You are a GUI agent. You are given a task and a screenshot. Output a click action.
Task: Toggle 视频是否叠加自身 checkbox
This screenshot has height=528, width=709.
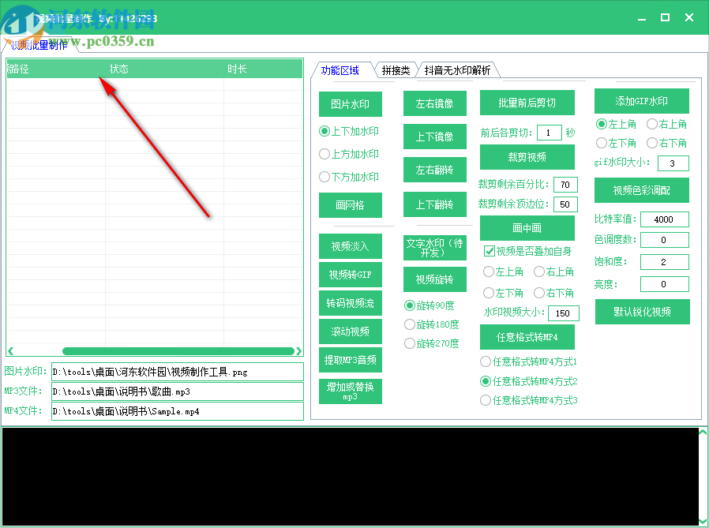click(x=527, y=251)
